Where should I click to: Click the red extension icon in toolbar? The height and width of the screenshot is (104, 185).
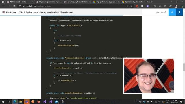(x=137, y=6)
